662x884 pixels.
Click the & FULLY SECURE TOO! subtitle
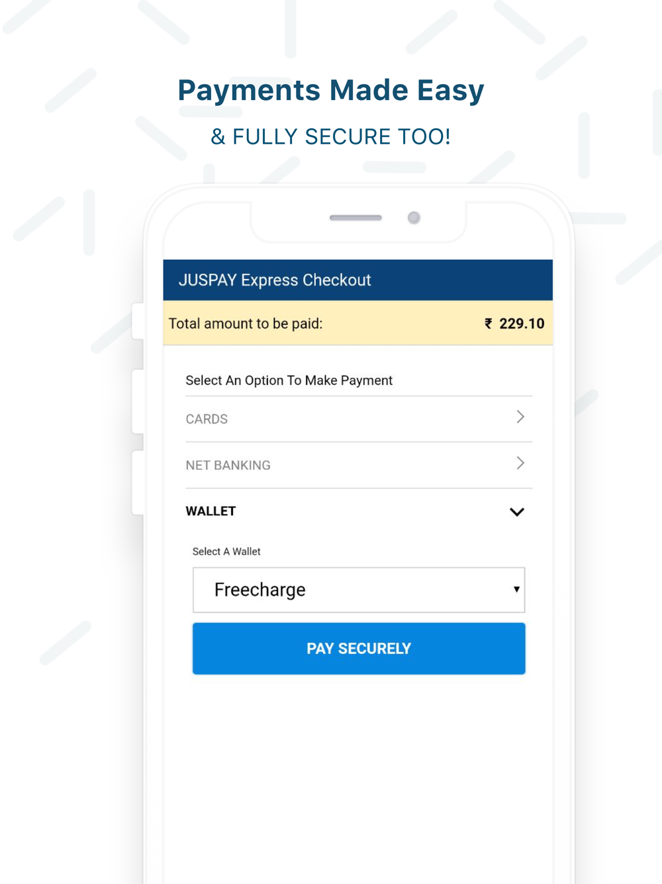331,137
